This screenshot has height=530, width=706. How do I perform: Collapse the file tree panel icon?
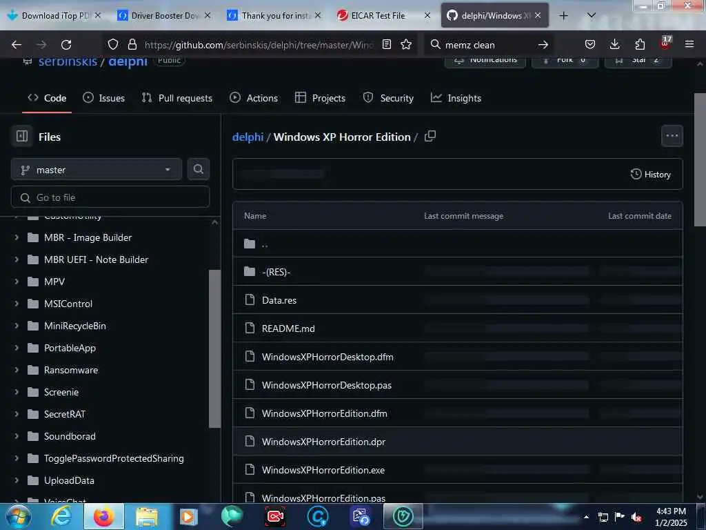point(22,136)
